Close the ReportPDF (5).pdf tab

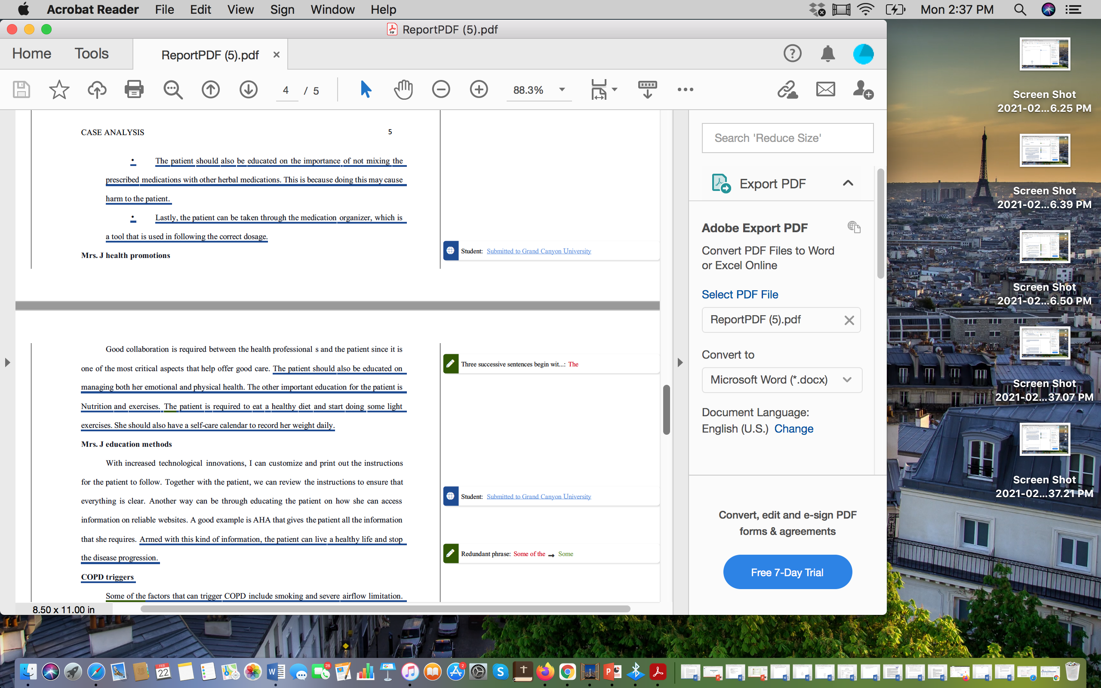(x=276, y=55)
